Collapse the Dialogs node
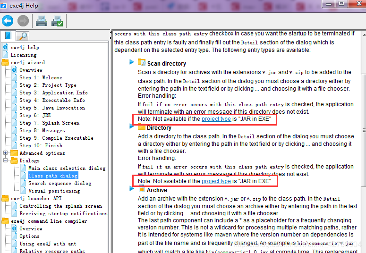 5,160
